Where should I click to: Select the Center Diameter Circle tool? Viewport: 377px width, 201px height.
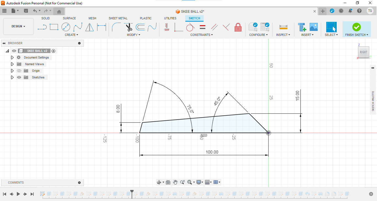66,27
